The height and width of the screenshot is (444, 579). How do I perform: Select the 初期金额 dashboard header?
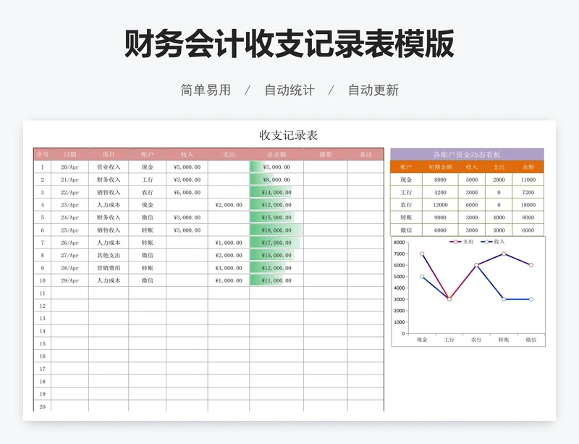[440, 167]
